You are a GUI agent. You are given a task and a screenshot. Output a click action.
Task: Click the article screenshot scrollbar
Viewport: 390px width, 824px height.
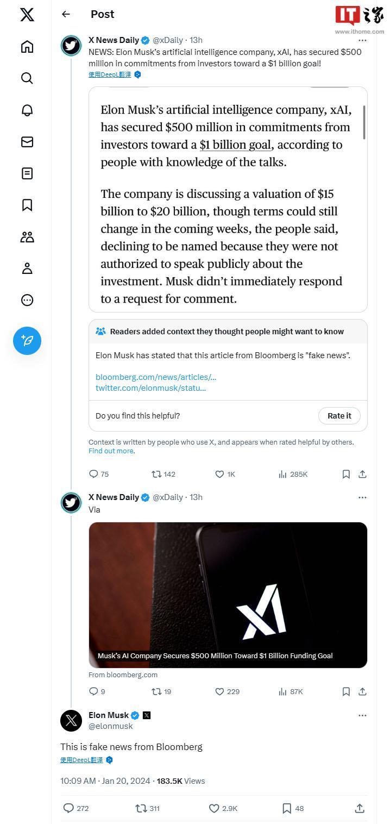tap(364, 122)
